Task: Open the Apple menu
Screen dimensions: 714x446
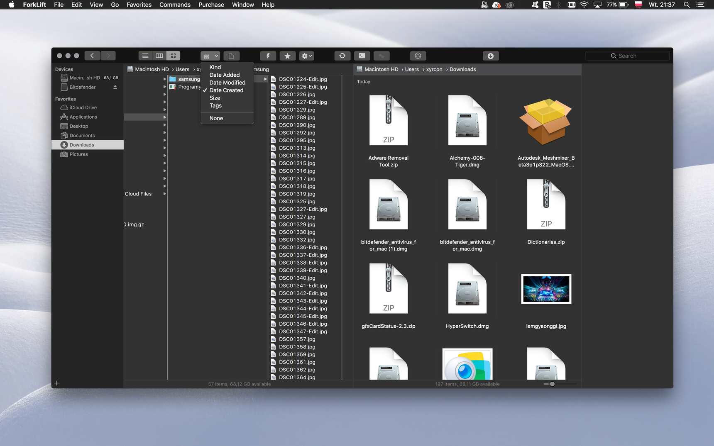Action: tap(12, 5)
